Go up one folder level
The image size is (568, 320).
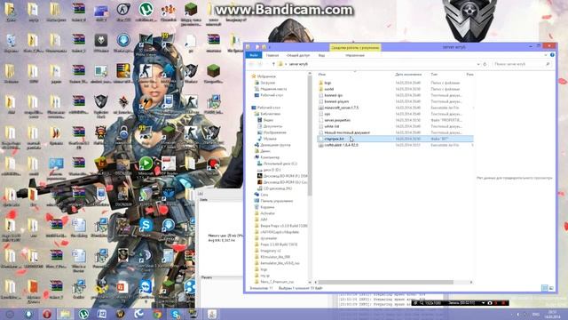click(273, 64)
